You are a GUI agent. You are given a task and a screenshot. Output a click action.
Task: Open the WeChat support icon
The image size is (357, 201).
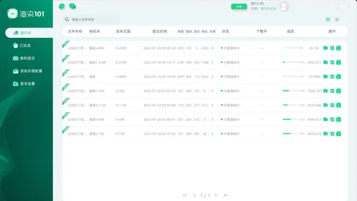(72, 6)
